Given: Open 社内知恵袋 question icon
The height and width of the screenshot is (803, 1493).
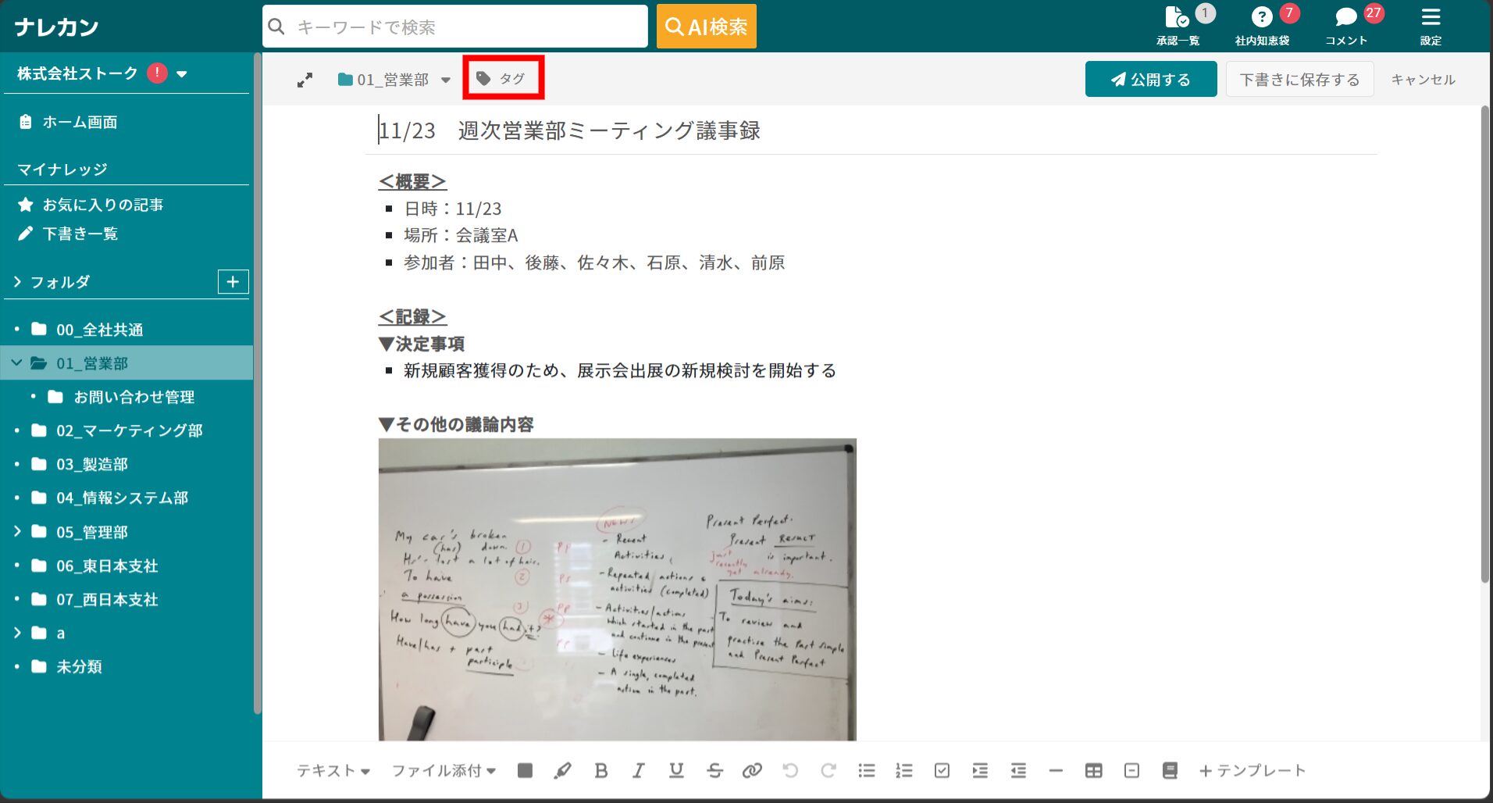Looking at the screenshot, I should tap(1262, 25).
